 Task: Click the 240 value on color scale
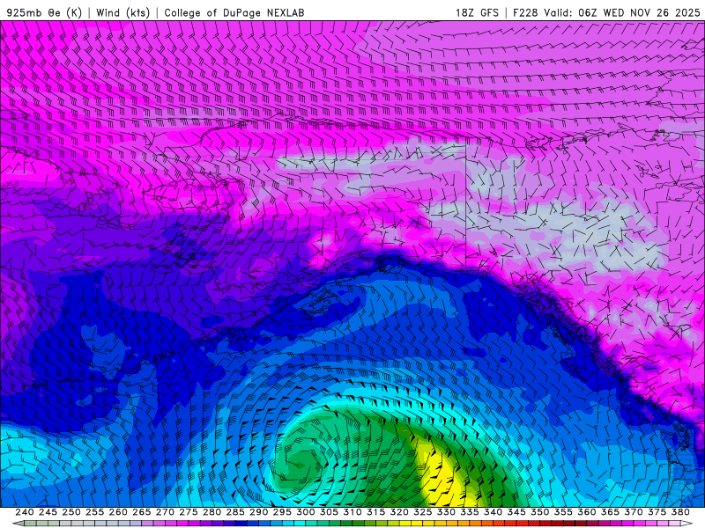[x=25, y=512]
